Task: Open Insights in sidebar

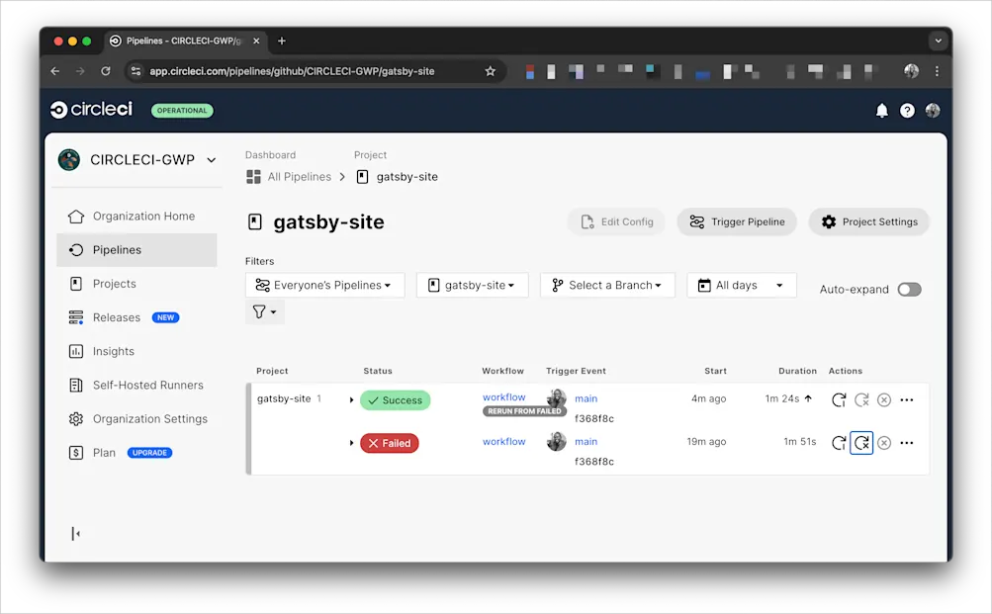Action: [x=136, y=351]
